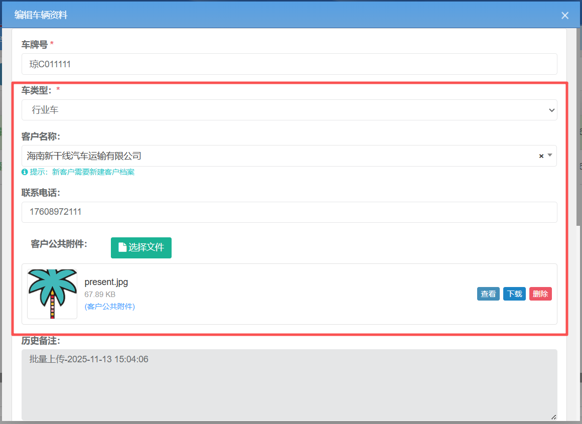The width and height of the screenshot is (582, 424).
Task: Click the present.jpg file name
Action: [106, 282]
